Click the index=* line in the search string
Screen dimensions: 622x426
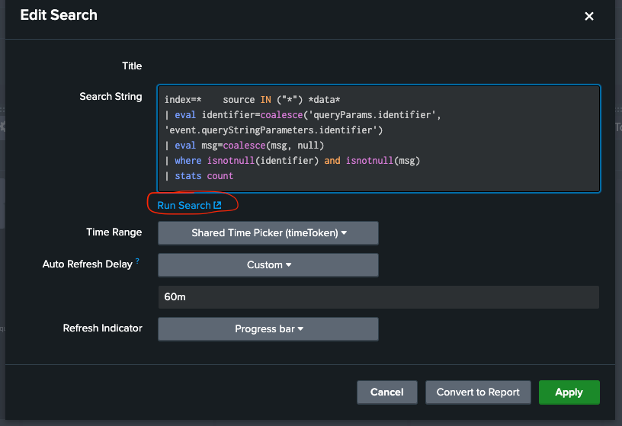tap(252, 100)
